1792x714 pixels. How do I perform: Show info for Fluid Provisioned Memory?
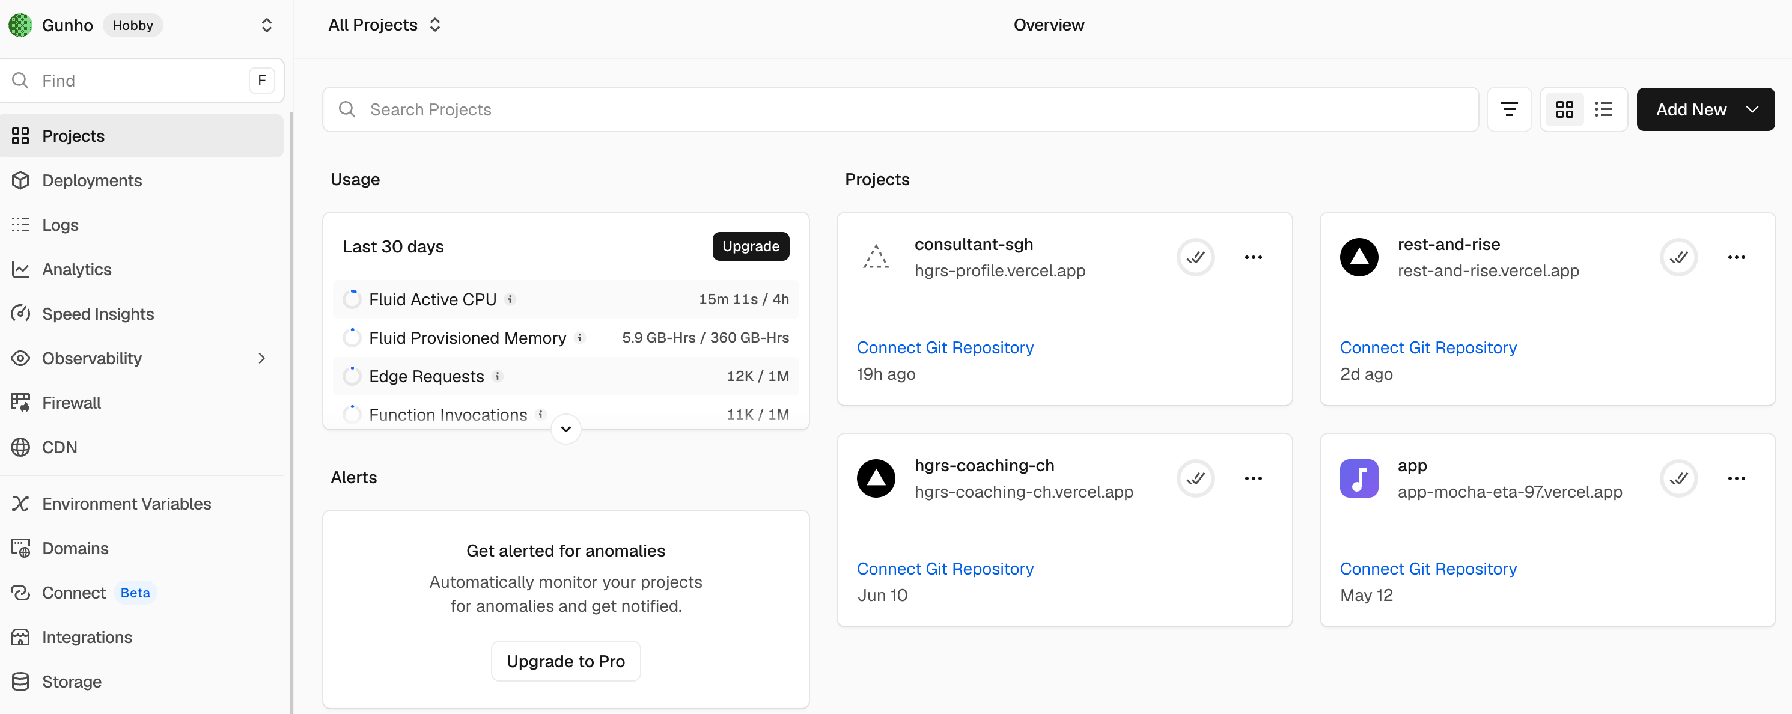[x=579, y=338]
